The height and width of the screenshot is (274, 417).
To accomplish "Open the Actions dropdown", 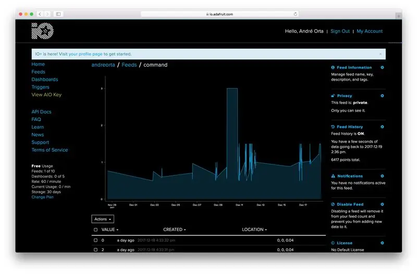I will coord(103,219).
